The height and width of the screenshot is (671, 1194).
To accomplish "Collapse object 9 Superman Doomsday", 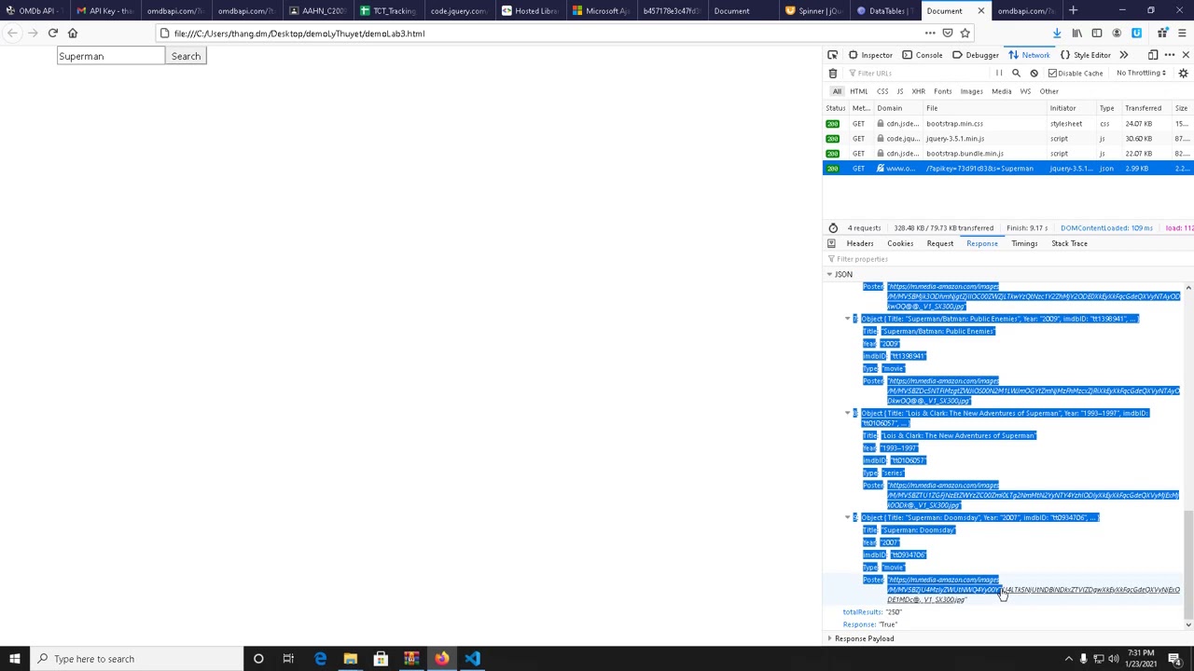I will 848,517.
